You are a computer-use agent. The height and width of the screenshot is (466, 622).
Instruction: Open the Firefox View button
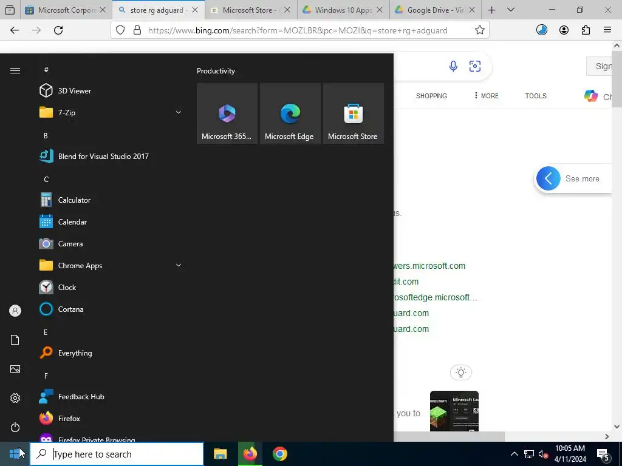pyautogui.click(x=10, y=10)
